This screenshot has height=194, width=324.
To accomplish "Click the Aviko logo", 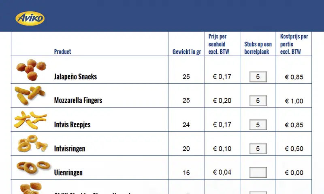I will point(30,18).
